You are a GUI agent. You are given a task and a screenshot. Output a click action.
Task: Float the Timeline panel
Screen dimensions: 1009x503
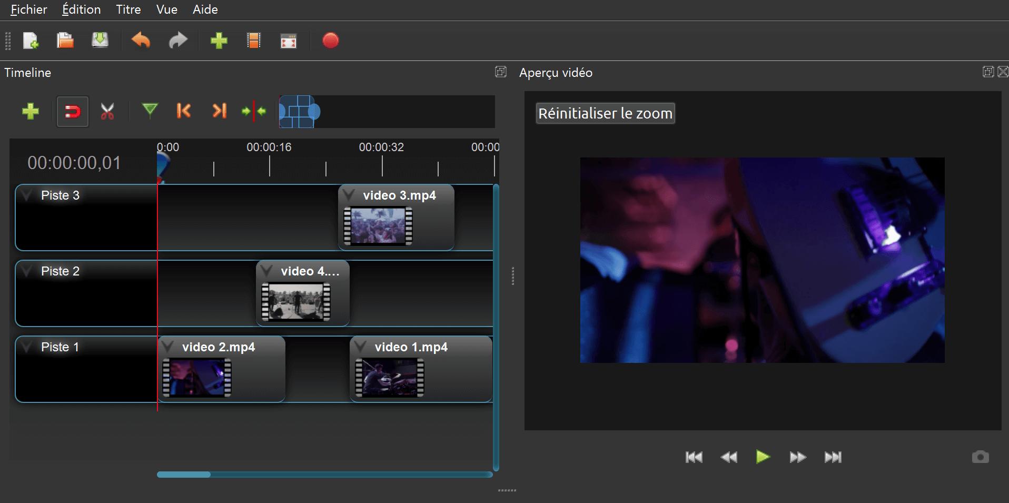coord(501,72)
